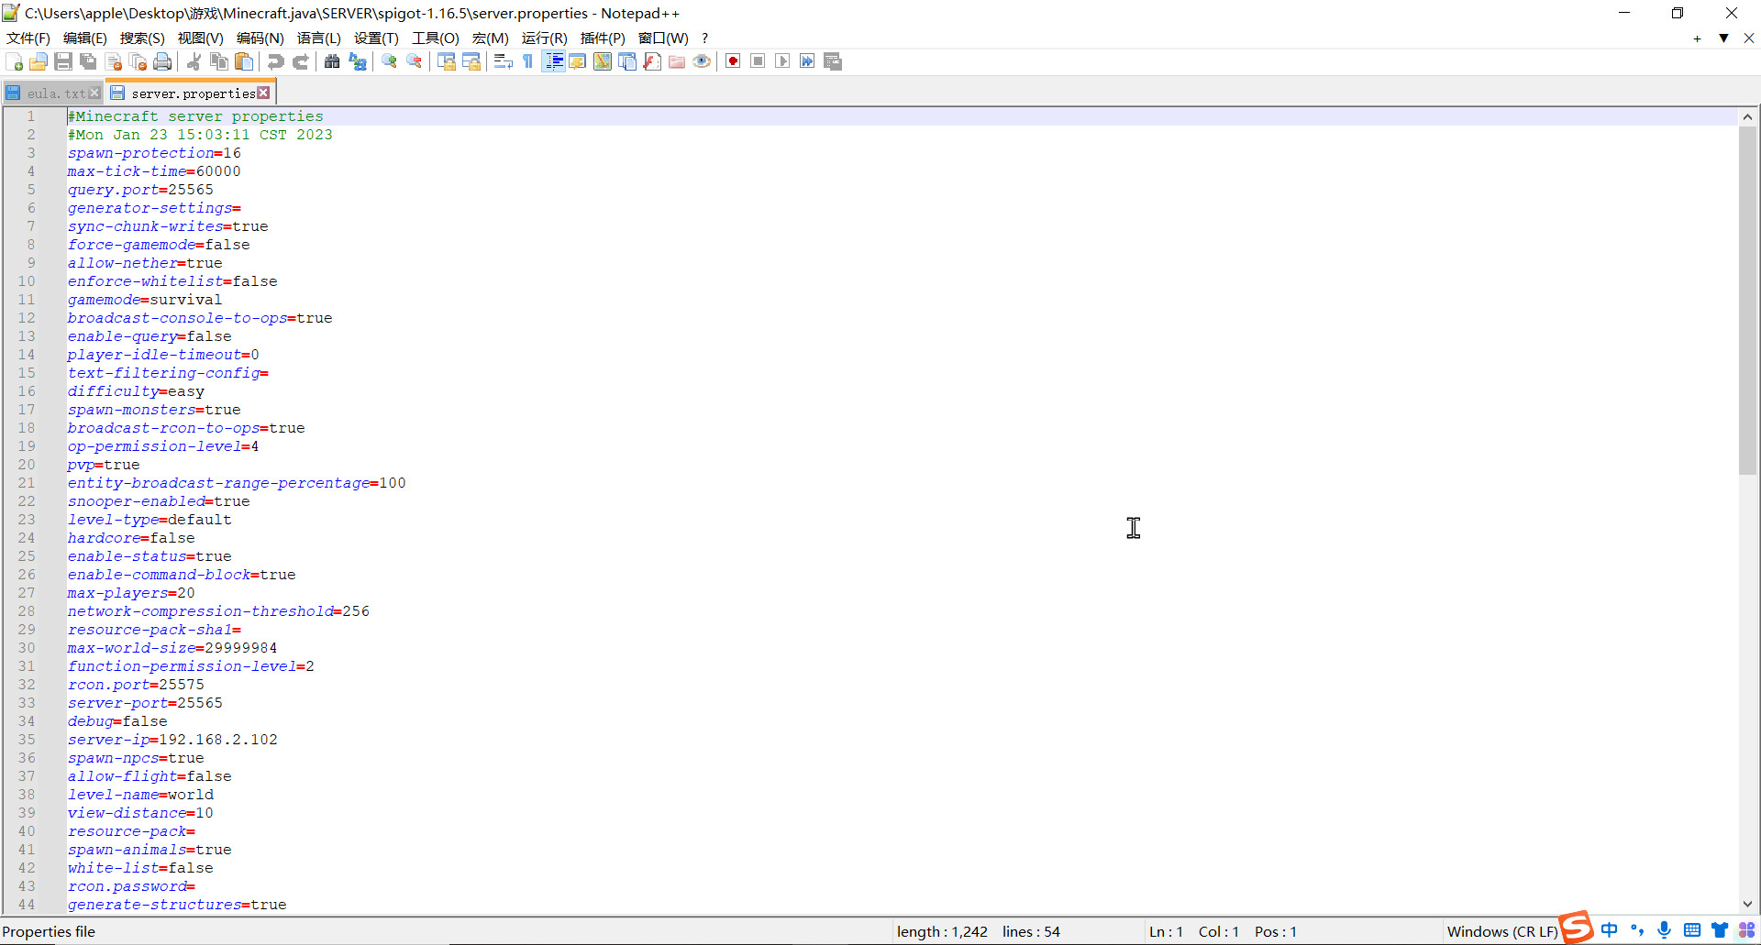The width and height of the screenshot is (1761, 945).
Task: Open the 运行(R) menu
Action: tap(545, 38)
